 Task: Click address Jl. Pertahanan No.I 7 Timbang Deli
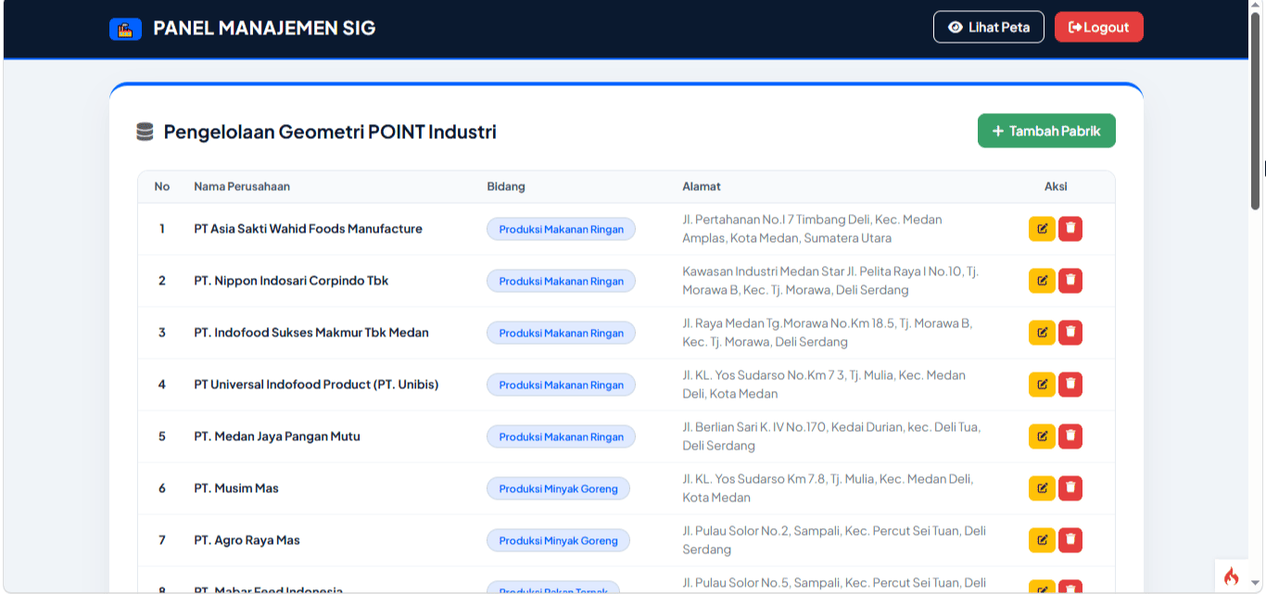812,229
